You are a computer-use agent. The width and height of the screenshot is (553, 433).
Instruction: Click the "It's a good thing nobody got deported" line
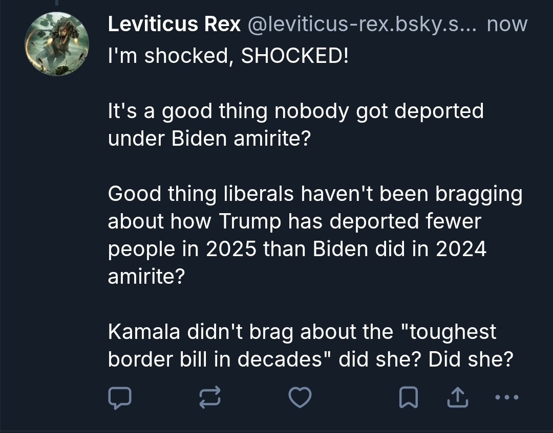tap(295, 111)
